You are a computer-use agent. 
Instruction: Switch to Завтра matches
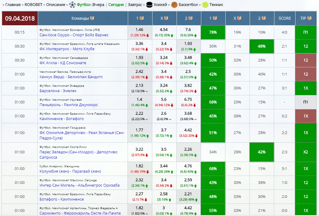coord(134,5)
